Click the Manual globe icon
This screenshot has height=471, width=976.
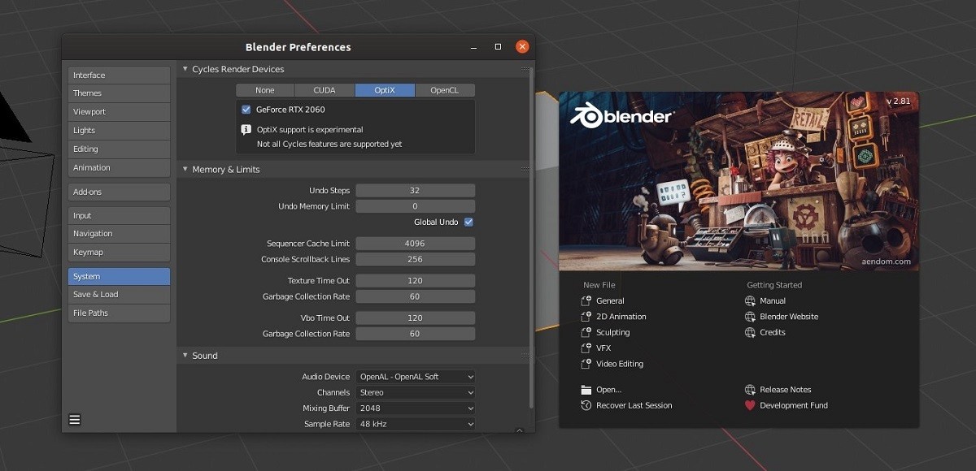pos(750,300)
